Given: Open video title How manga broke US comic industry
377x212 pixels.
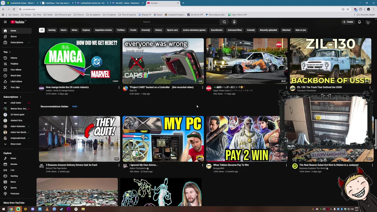Looking at the screenshot, I should click(x=67, y=87).
